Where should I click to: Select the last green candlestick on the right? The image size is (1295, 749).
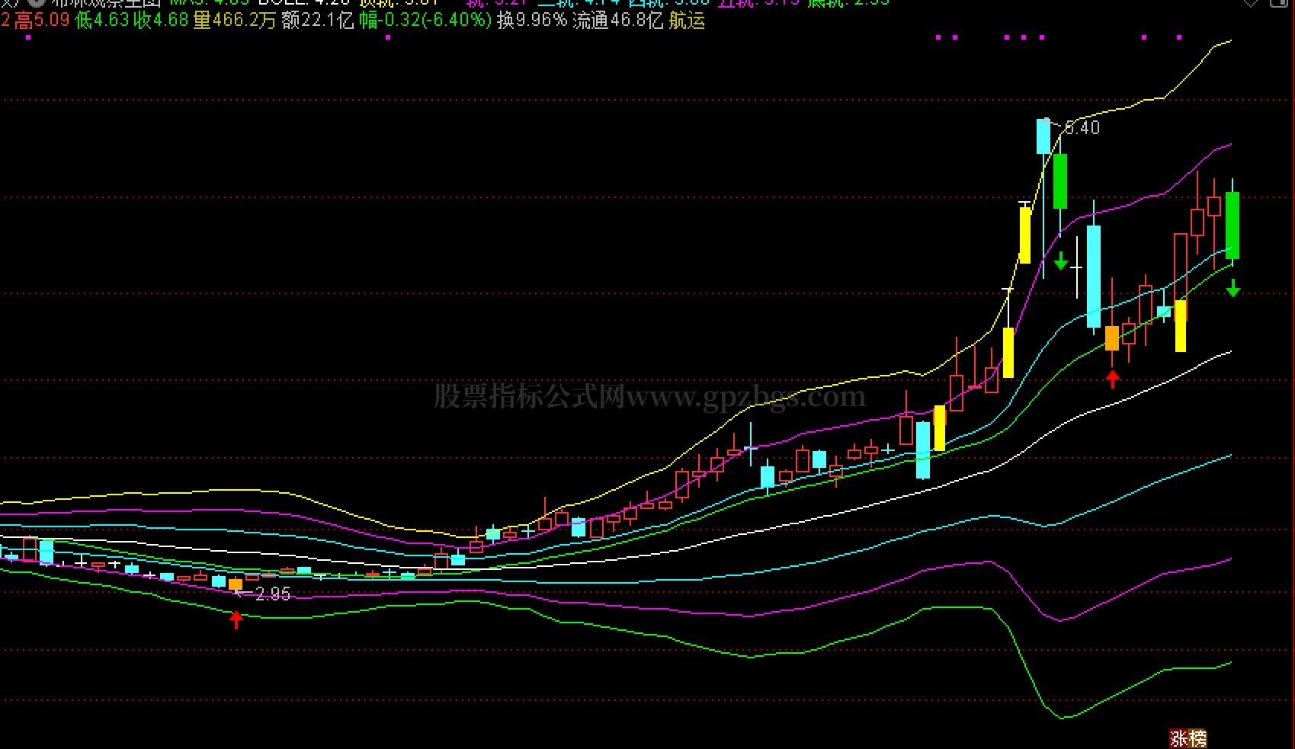click(x=1232, y=225)
